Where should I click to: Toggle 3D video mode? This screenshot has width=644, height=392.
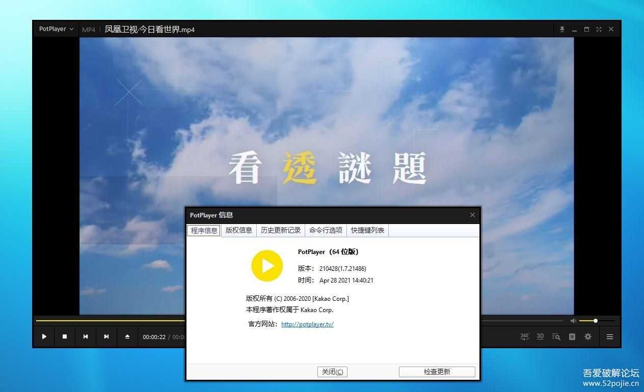coord(541,337)
